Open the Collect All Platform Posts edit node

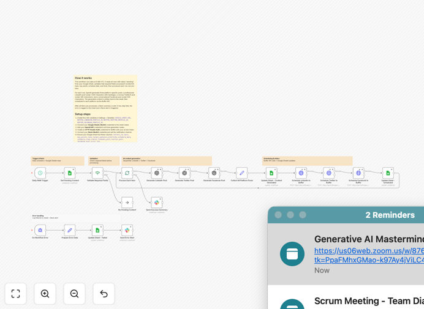(242, 173)
